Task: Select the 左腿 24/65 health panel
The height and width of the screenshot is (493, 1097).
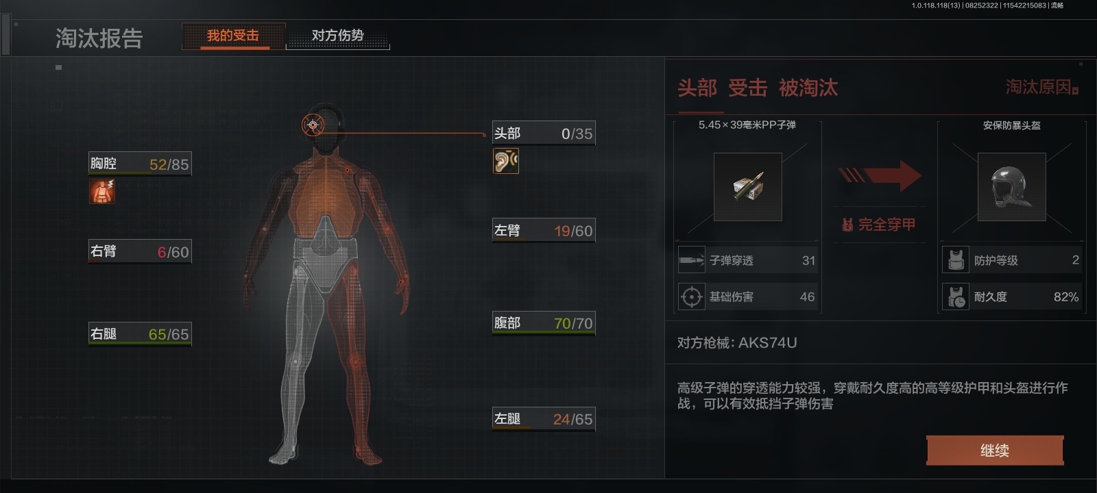Action: 544,418
